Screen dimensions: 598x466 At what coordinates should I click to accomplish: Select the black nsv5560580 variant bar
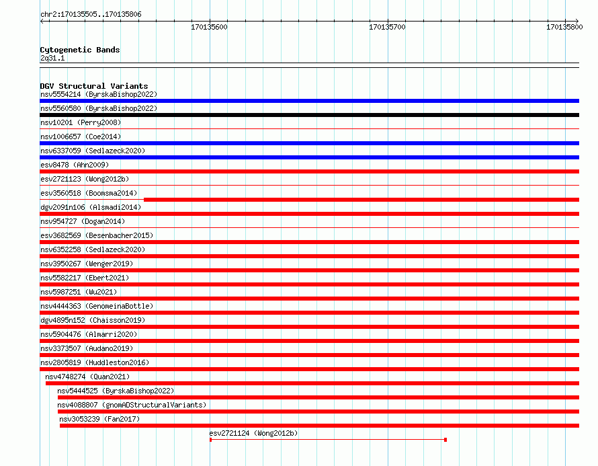309,115
